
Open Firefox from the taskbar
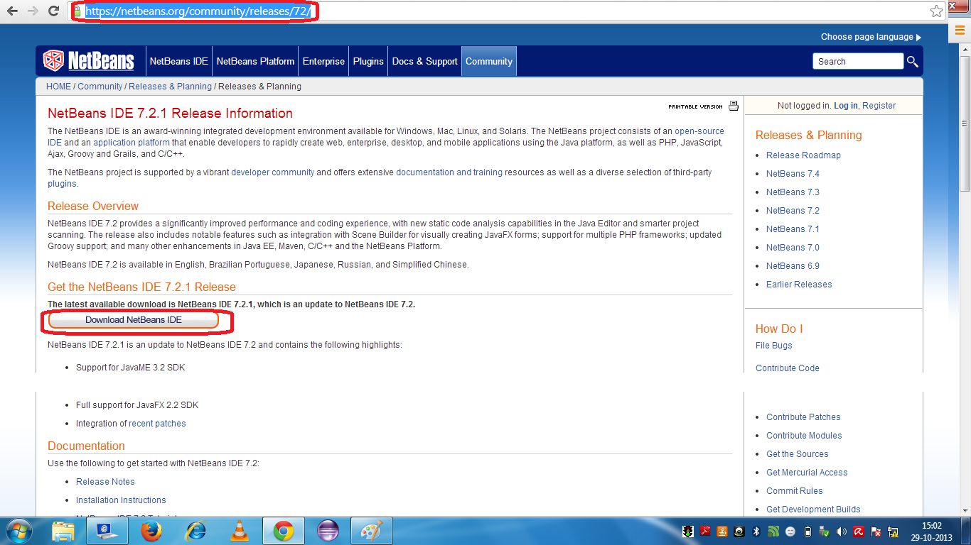coord(151,532)
